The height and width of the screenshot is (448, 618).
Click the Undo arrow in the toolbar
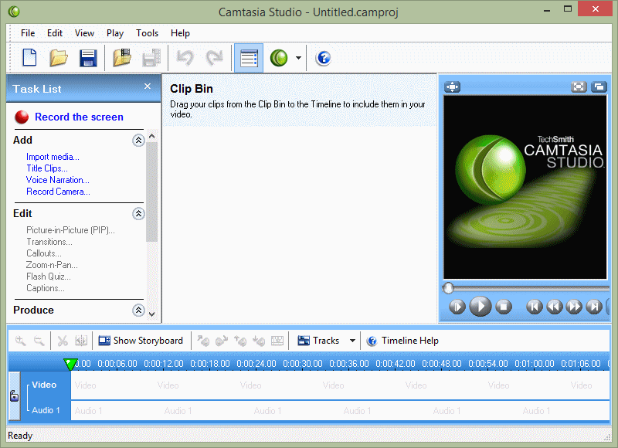[185, 58]
